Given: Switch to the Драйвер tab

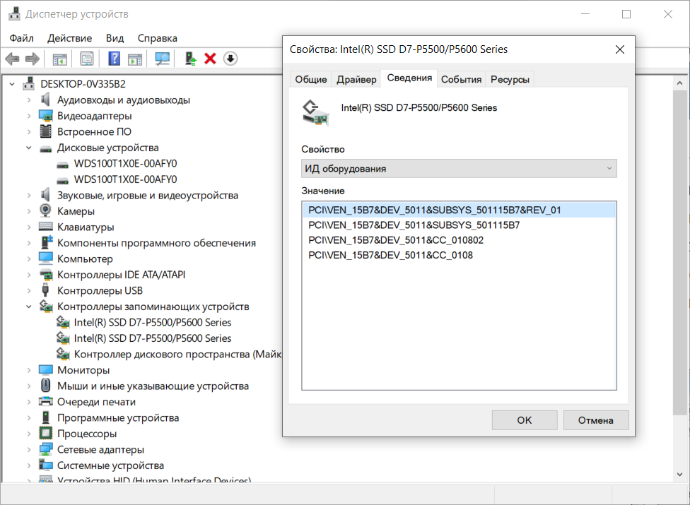Looking at the screenshot, I should (x=356, y=80).
